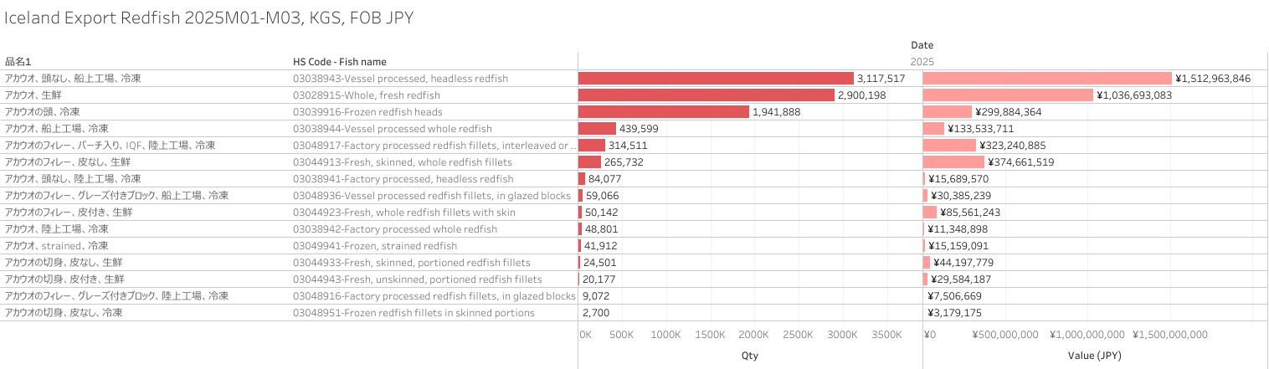Viewport: 1269px width, 369px height.
Task: Select the quantity bar labeled 439,599
Action: pos(597,128)
